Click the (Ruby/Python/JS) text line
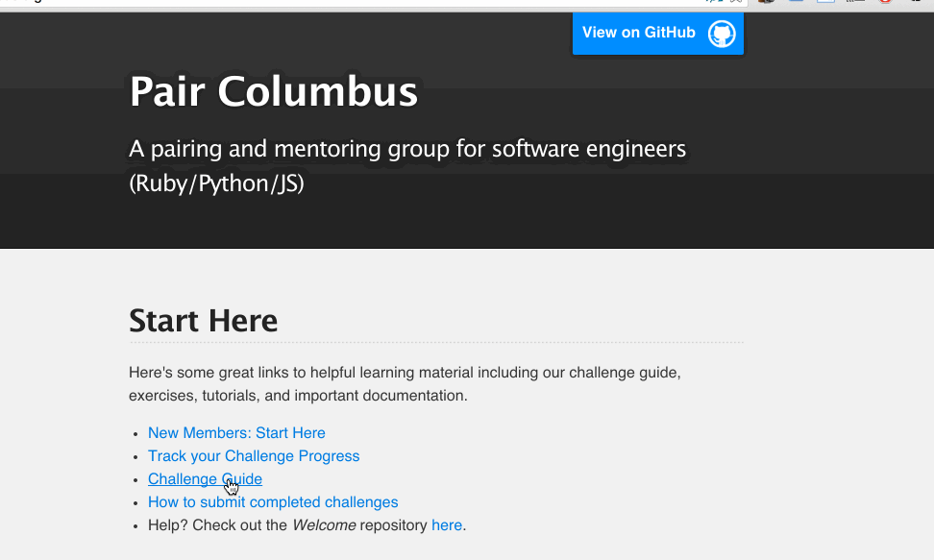The height and width of the screenshot is (560, 934). (216, 183)
